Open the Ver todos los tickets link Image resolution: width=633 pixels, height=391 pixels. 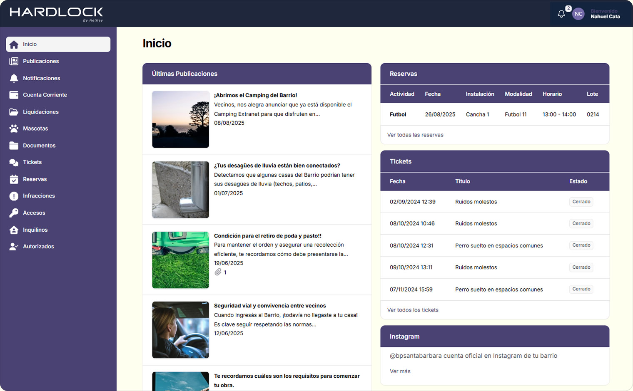pyautogui.click(x=413, y=310)
